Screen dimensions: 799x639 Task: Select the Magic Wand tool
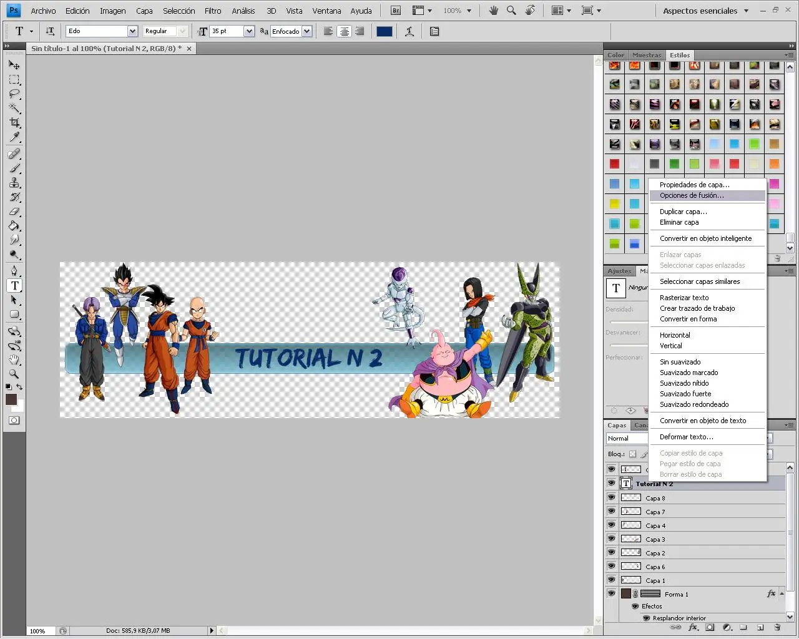[14, 108]
